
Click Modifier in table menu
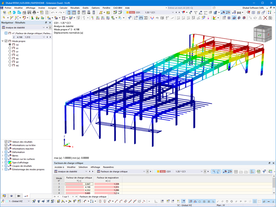point(71,167)
